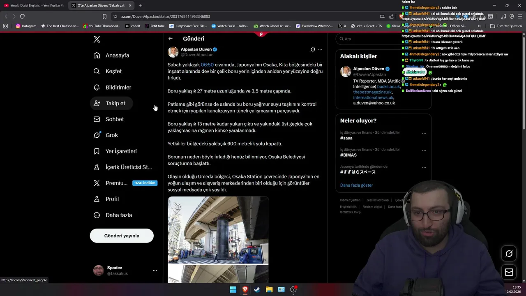
Task: Open Tüm Yer İşaretleri folder
Action: [506, 26]
